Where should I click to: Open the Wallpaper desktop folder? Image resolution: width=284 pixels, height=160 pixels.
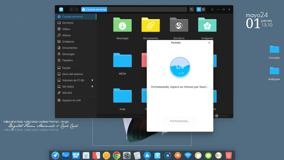[274, 71]
